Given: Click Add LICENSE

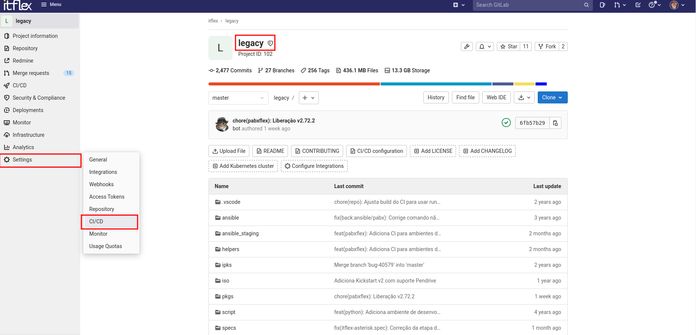Looking at the screenshot, I should pyautogui.click(x=433, y=151).
